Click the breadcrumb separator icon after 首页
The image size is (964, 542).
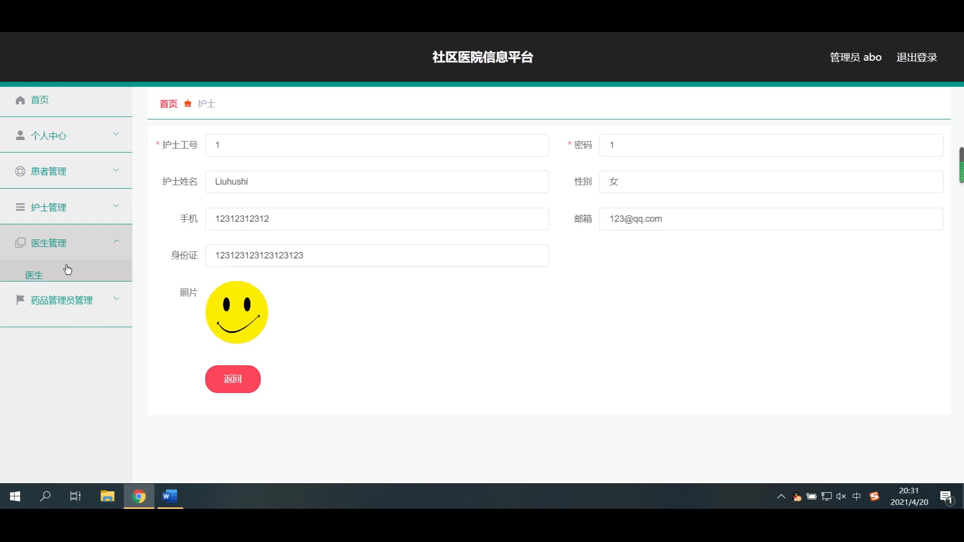click(188, 104)
